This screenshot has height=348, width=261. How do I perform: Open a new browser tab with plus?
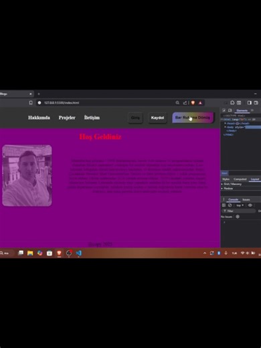pos(39,94)
